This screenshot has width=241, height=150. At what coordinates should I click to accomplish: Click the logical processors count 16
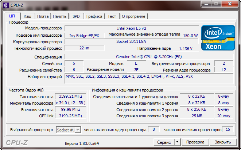(x=228, y=130)
